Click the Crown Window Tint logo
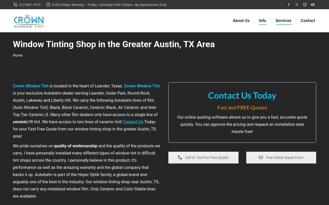Viewport: 329px width, 205px height. pyautogui.click(x=29, y=21)
